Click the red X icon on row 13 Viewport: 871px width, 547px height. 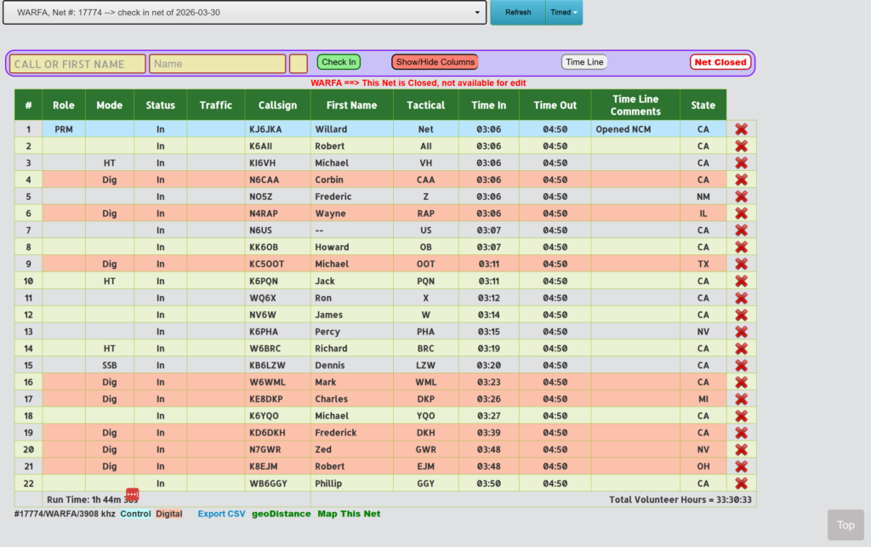pyautogui.click(x=741, y=332)
